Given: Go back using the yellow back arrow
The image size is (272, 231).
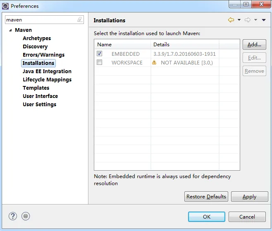Looking at the screenshot, I should point(231,20).
